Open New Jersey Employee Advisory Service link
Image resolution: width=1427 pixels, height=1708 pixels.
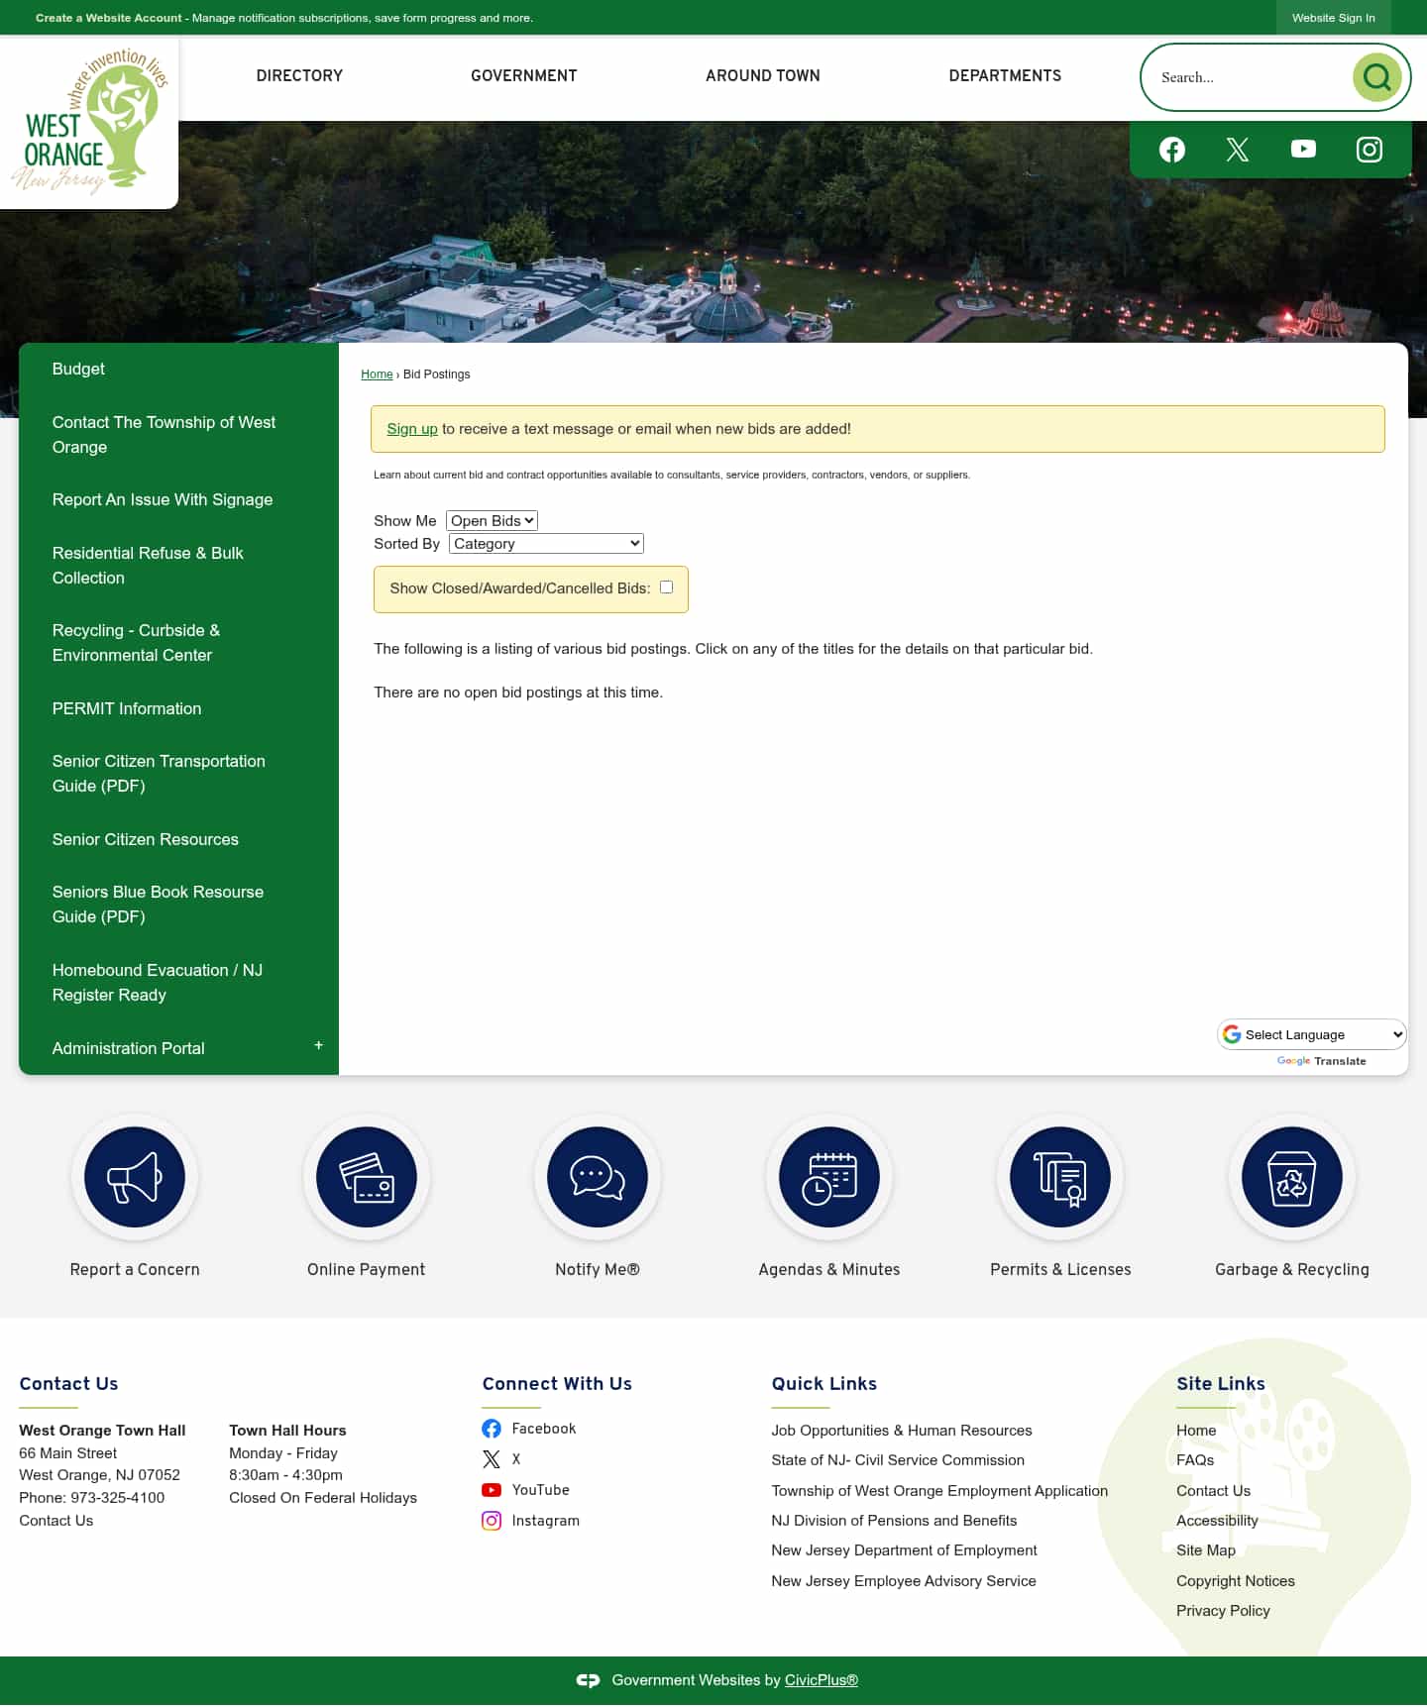click(x=904, y=1581)
